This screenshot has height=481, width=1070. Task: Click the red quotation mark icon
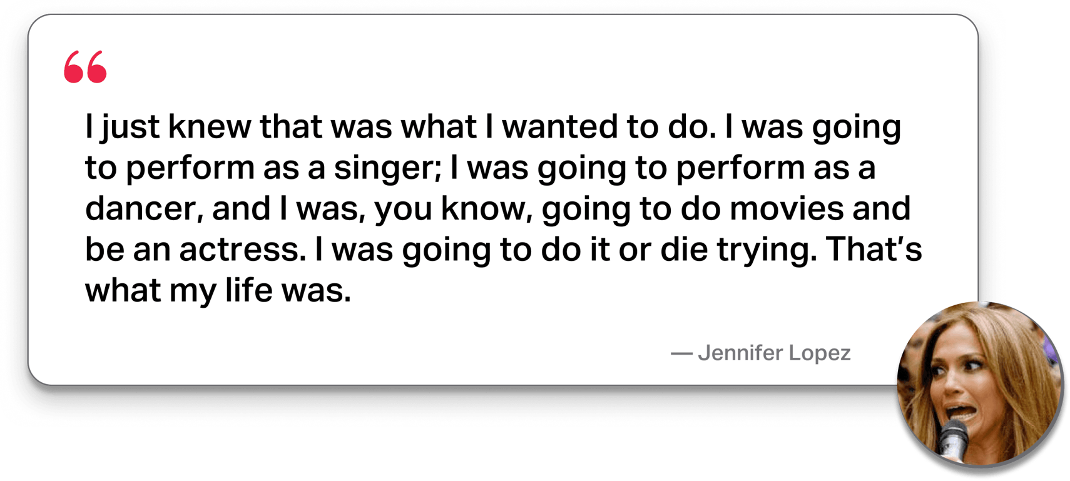[x=85, y=67]
